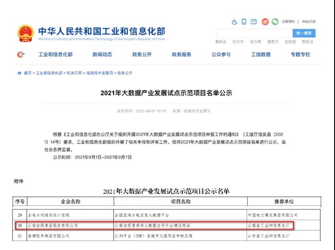This screenshot has height=250, width=335.
Task: Select 找文件 quick link
Action: (x=238, y=42)
